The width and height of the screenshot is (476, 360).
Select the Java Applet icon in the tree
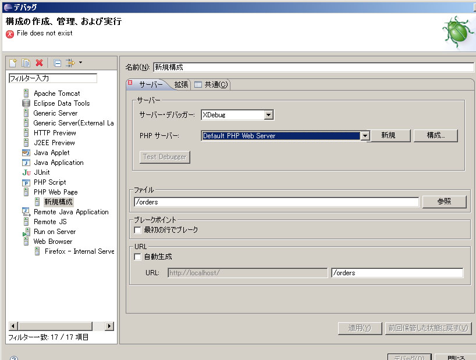tap(27, 153)
